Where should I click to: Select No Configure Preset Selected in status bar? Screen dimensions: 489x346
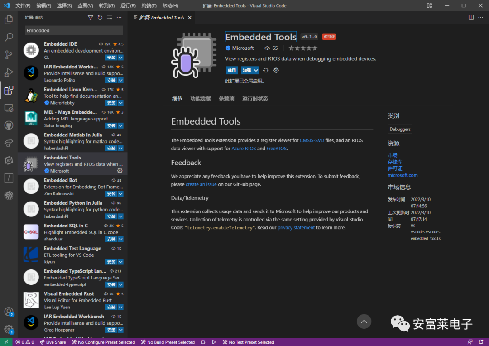(x=104, y=342)
